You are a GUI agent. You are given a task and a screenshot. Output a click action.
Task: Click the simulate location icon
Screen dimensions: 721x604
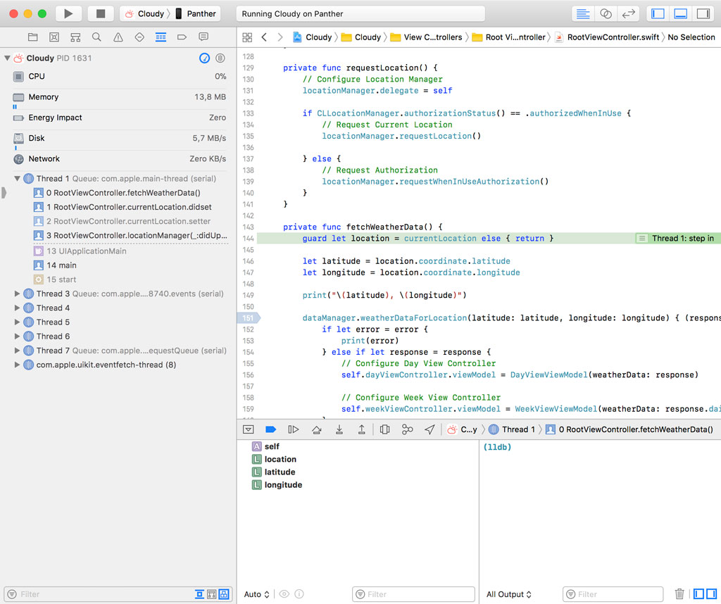(x=430, y=429)
